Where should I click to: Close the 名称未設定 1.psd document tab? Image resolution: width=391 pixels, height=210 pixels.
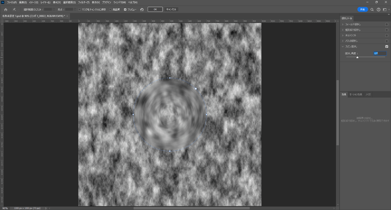click(x=67, y=16)
